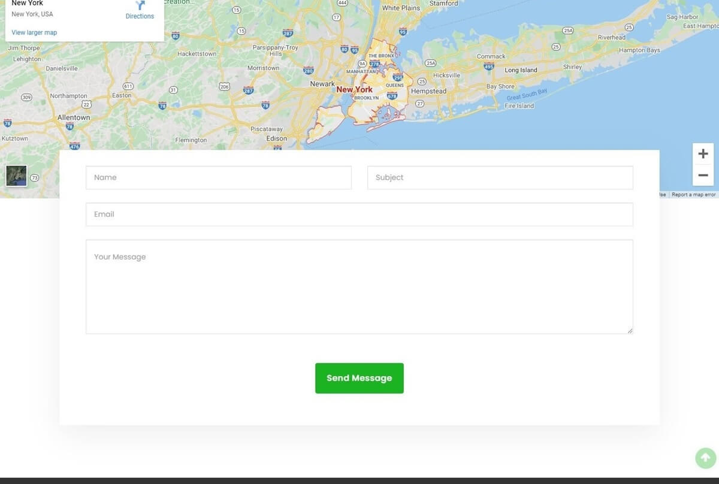This screenshot has height=484, width=719.
Task: Click the Riverhead map label
Action: (x=612, y=37)
